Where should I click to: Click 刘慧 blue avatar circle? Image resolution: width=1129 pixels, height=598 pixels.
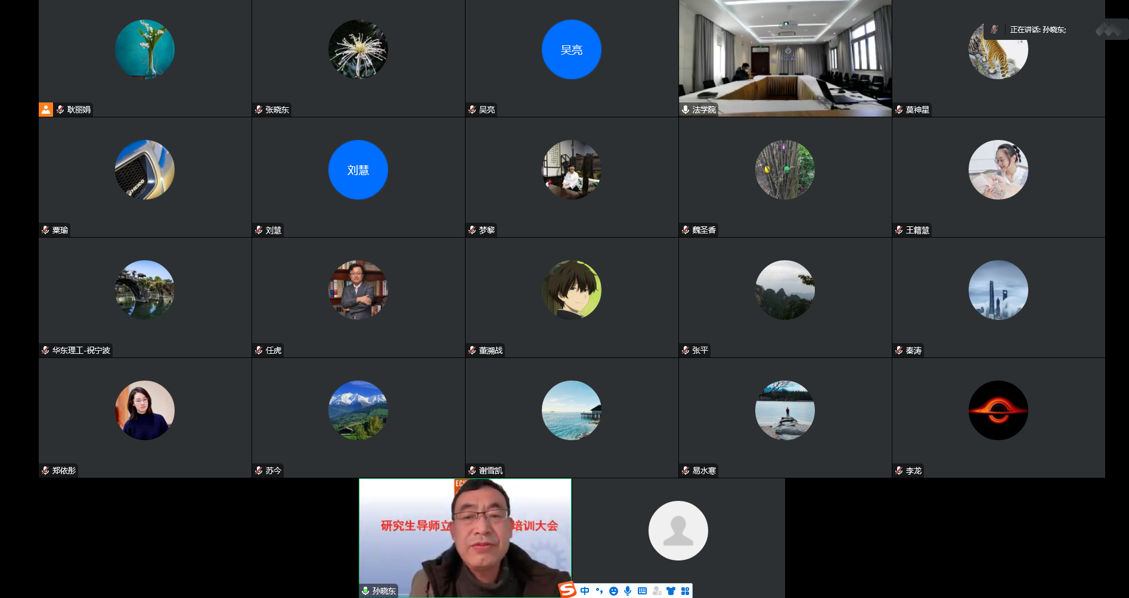click(358, 170)
